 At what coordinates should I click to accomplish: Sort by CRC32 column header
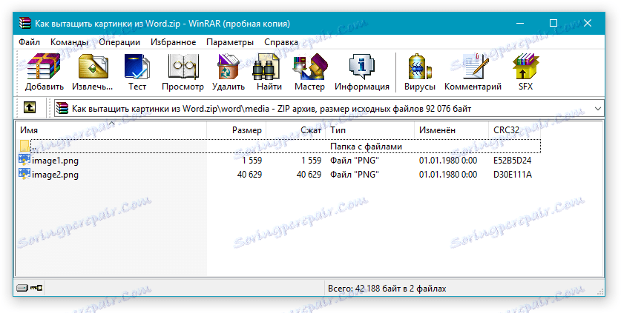pyautogui.click(x=514, y=130)
